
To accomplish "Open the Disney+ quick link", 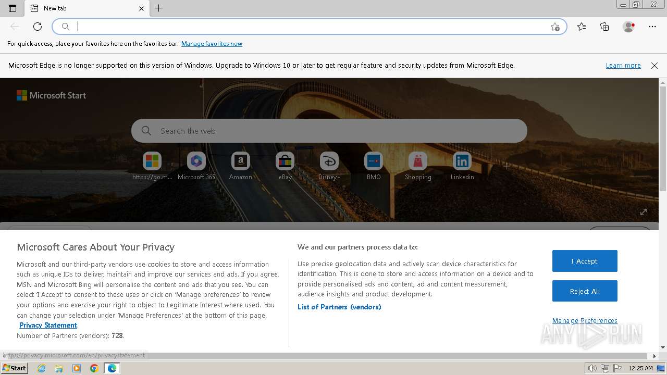I will pyautogui.click(x=329, y=166).
